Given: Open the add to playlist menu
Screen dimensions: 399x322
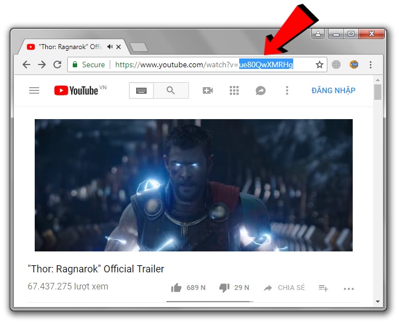Looking at the screenshot, I should coord(323,288).
